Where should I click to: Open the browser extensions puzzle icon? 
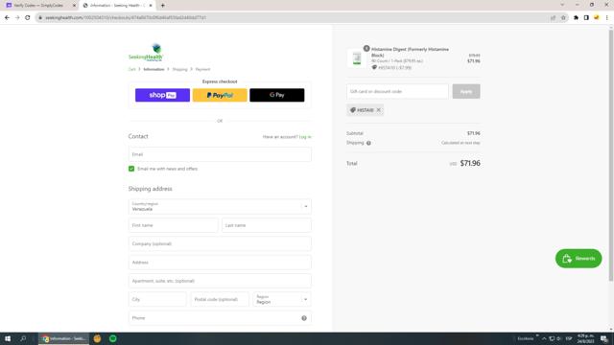tap(576, 17)
